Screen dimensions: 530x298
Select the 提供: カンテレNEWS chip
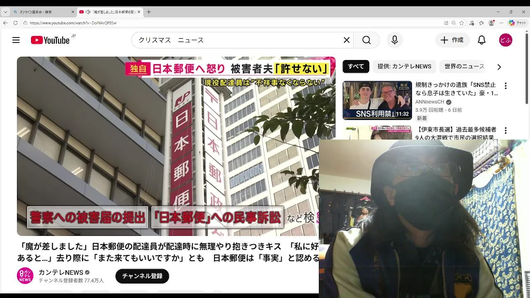[x=404, y=66]
